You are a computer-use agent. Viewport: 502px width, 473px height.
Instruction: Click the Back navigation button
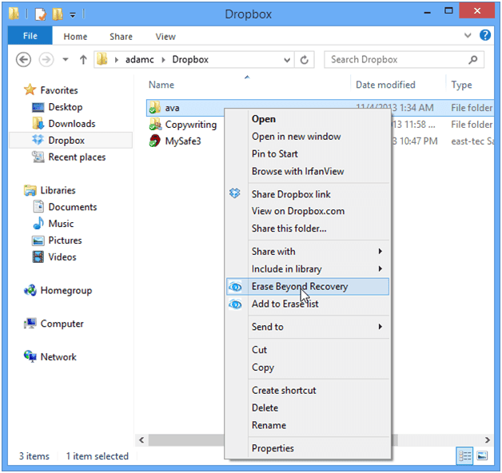coord(23,60)
